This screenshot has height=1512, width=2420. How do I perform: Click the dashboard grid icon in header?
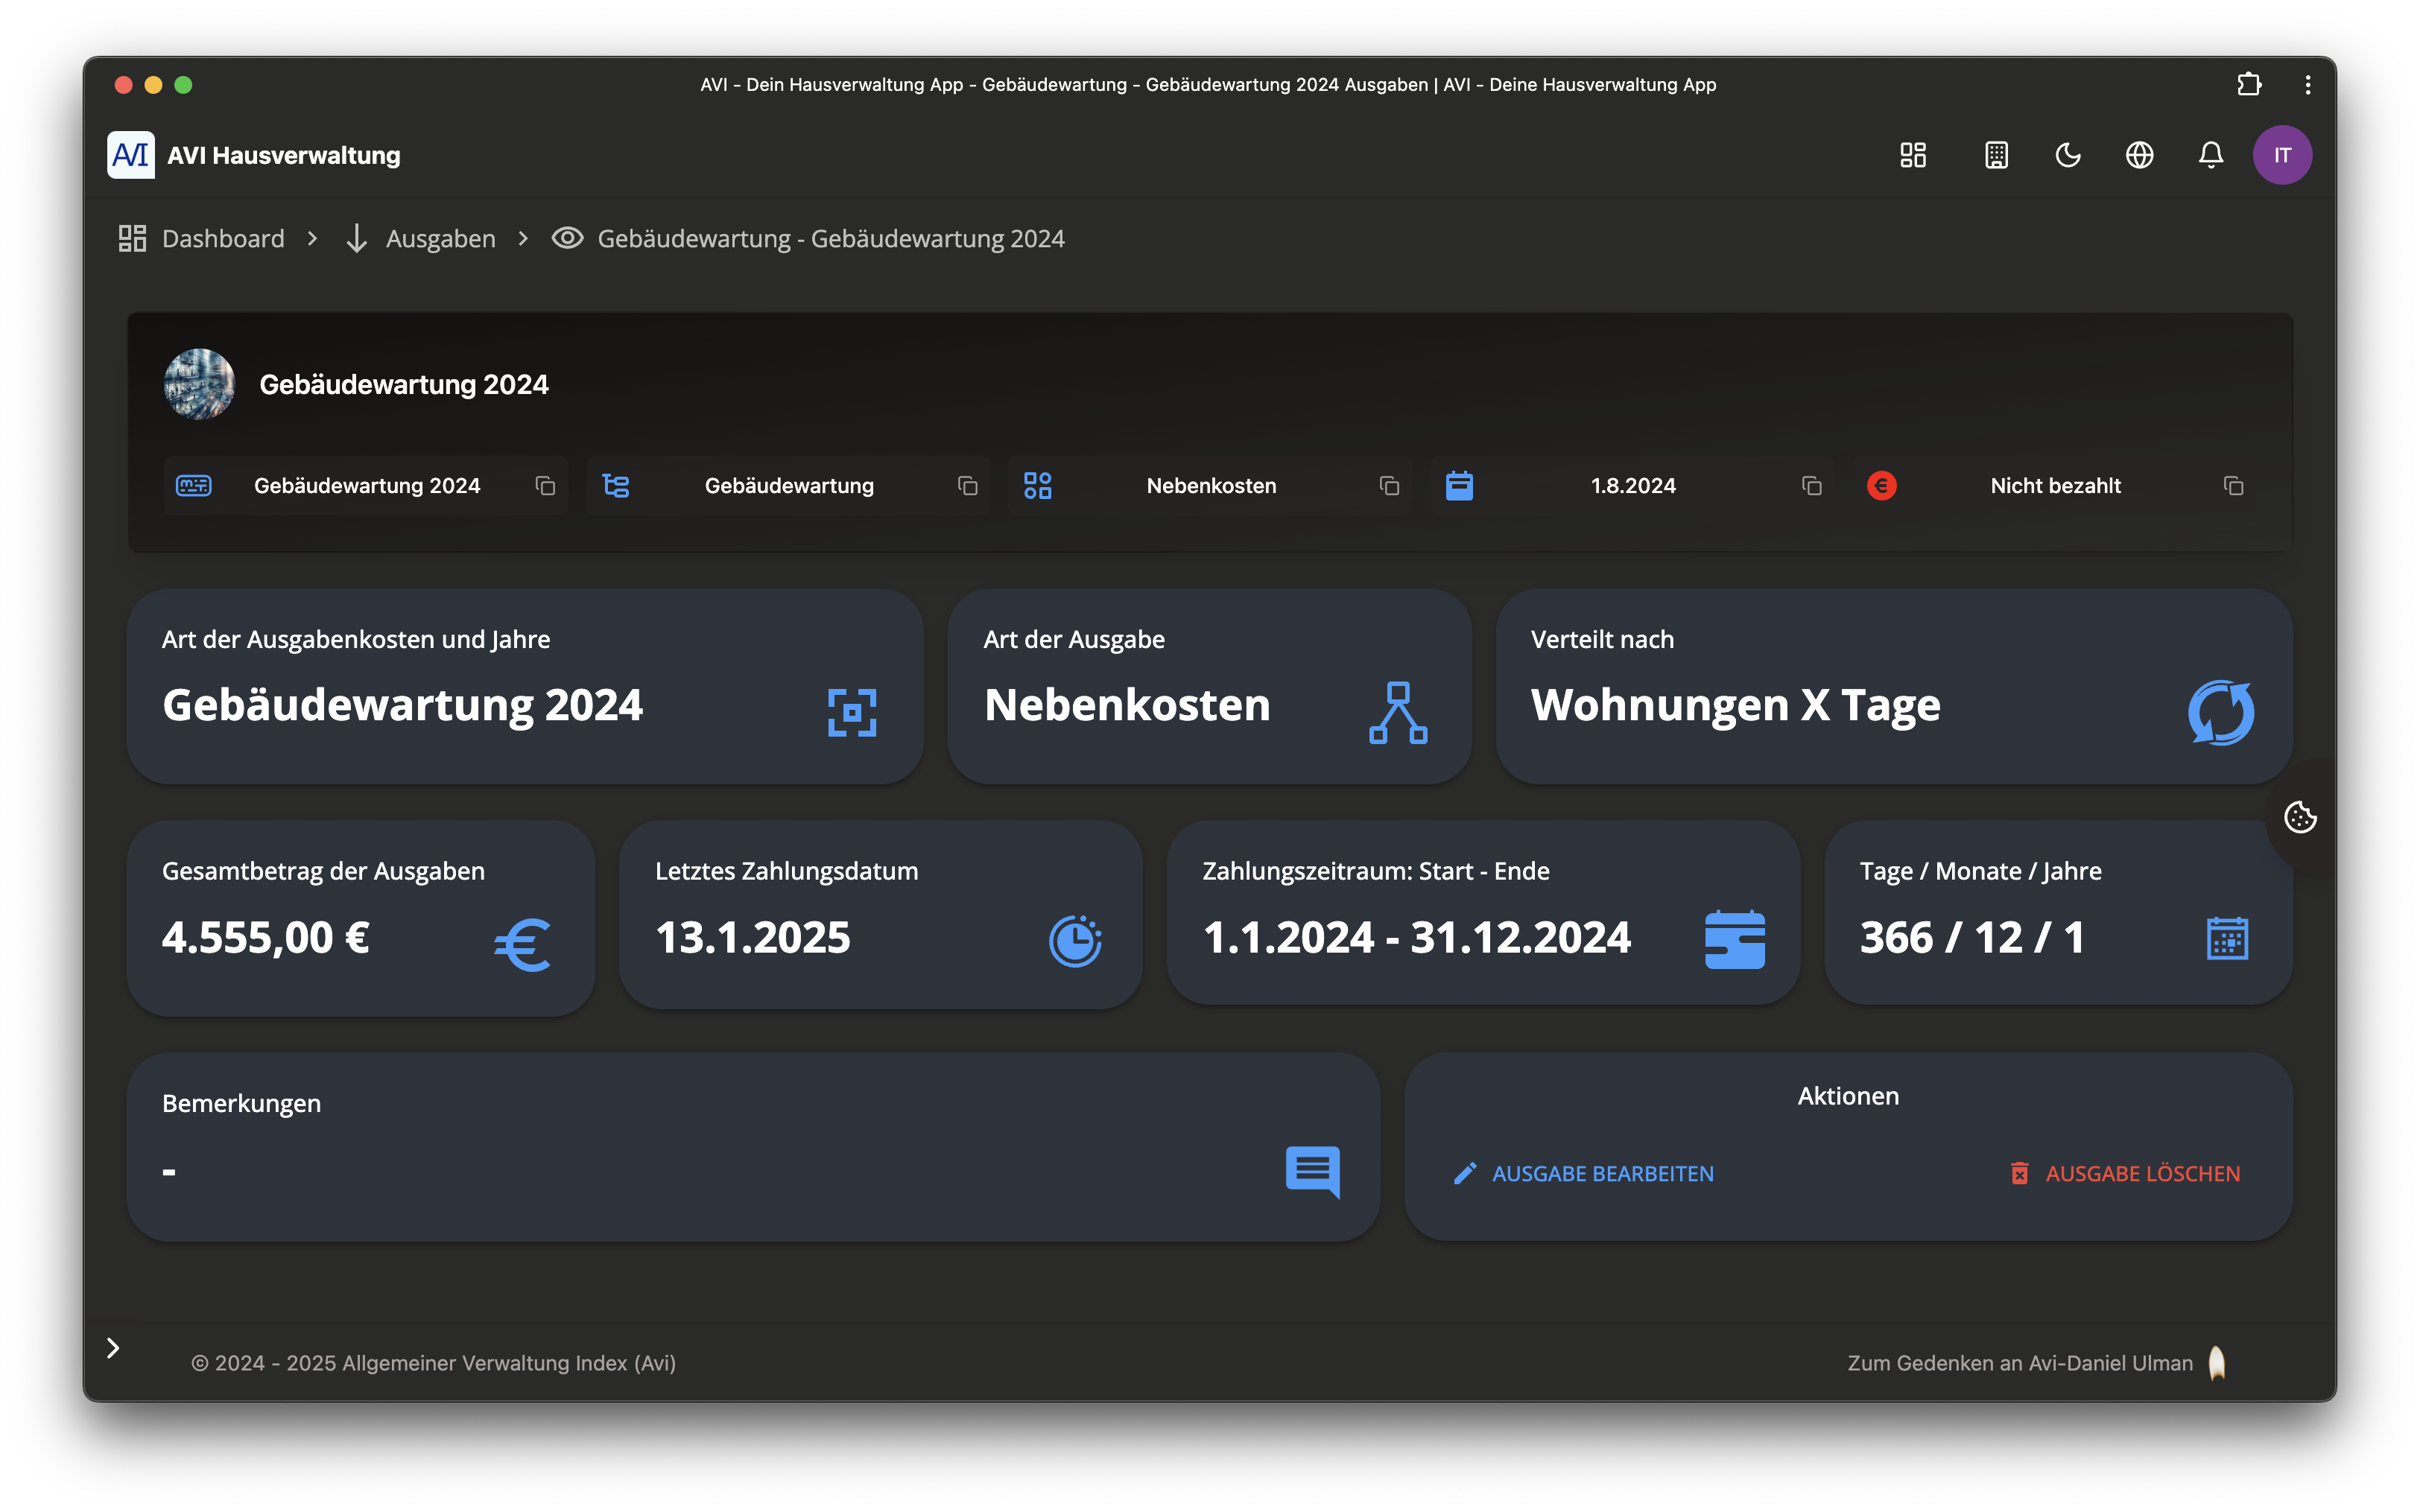(1913, 155)
